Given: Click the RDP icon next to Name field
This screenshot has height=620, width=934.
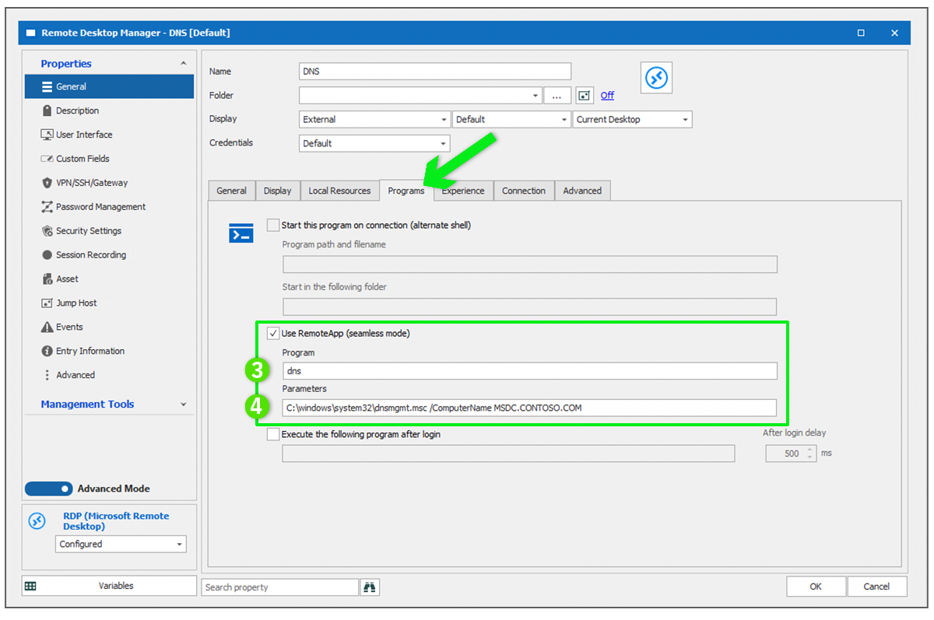Looking at the screenshot, I should coord(657,78).
